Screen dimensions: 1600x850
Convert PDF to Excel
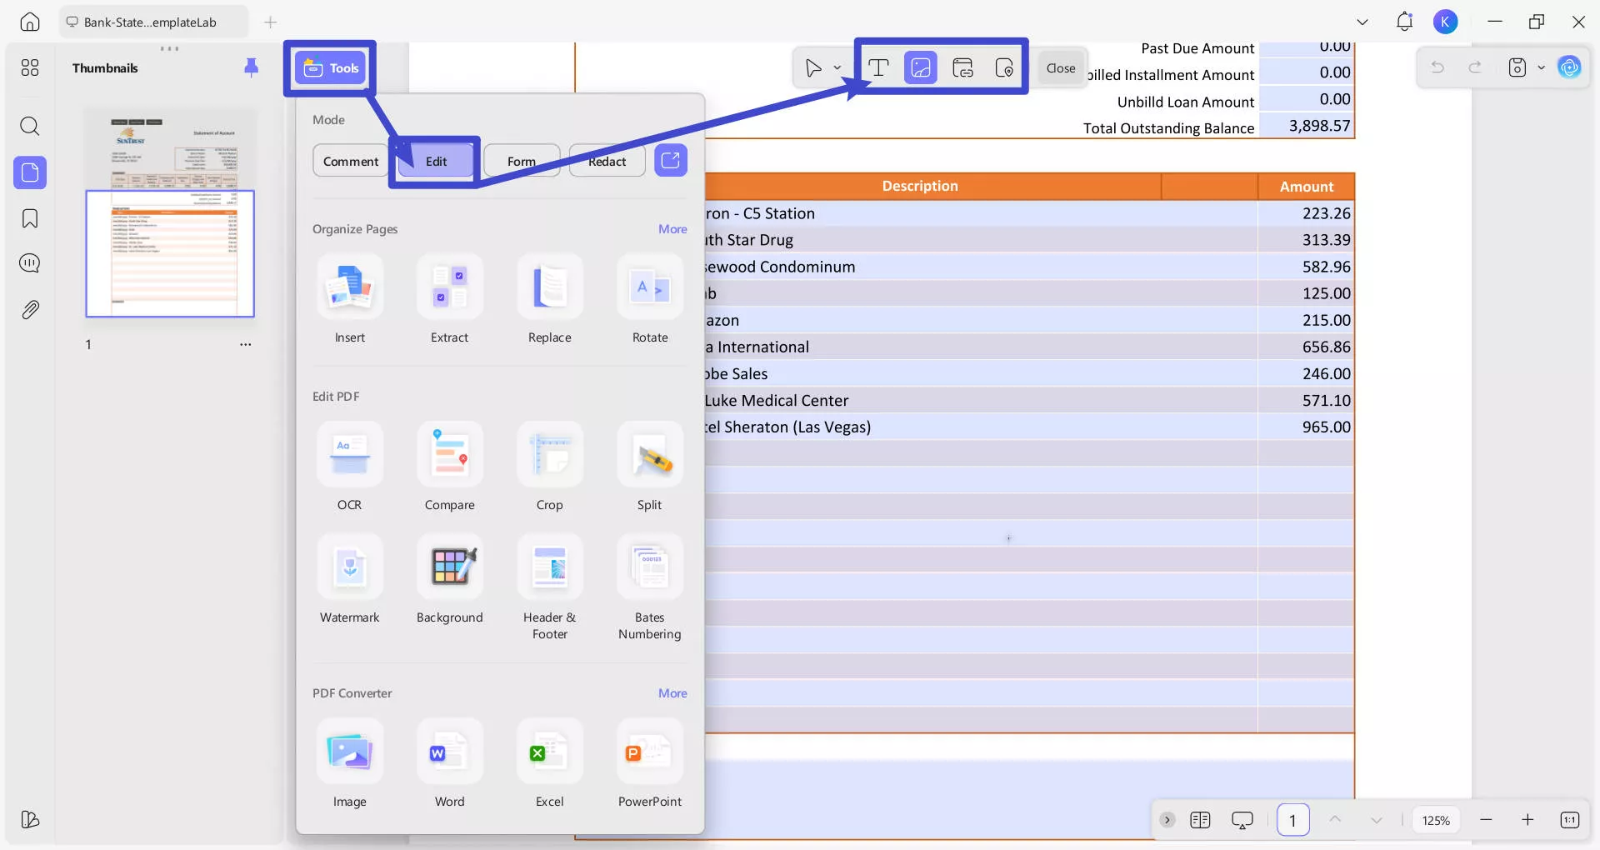click(x=549, y=752)
